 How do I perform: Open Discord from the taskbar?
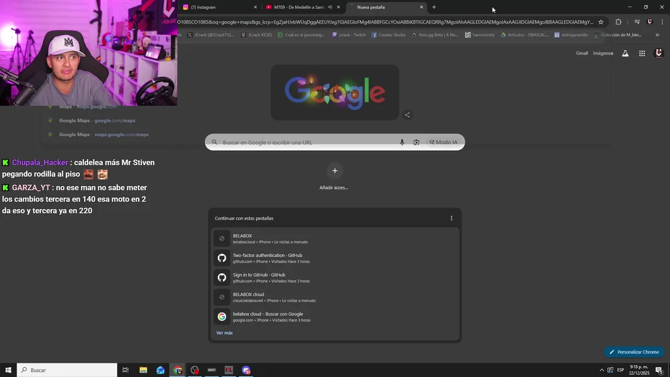pyautogui.click(x=246, y=370)
